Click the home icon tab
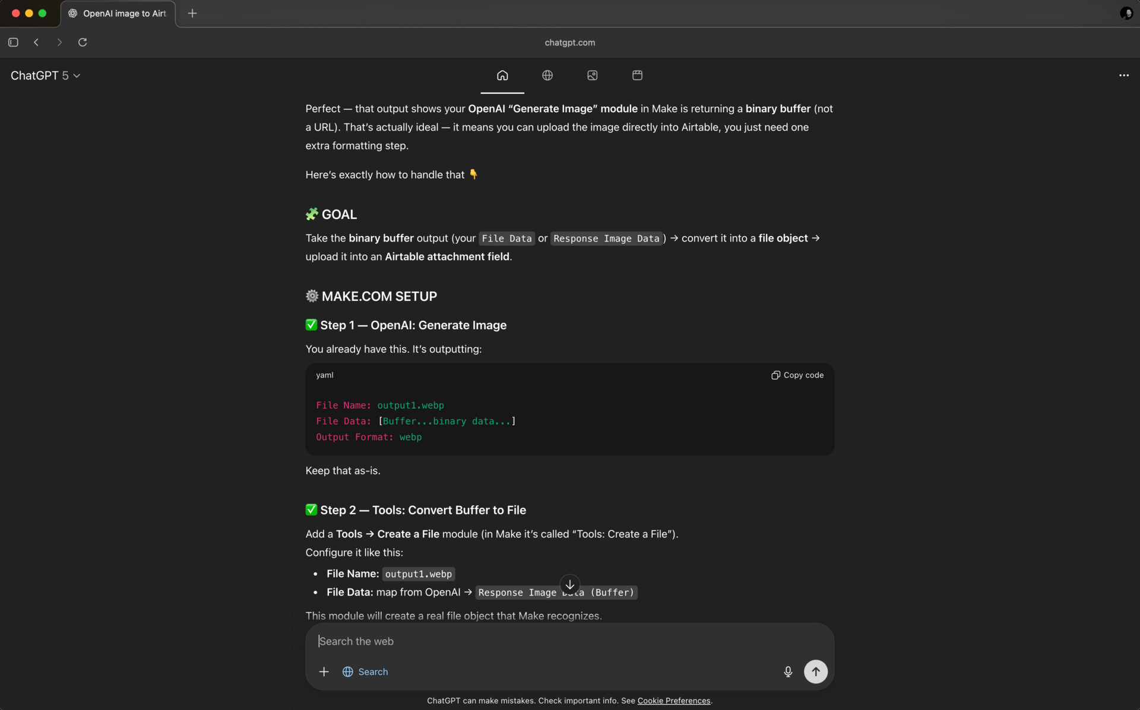Viewport: 1140px width, 710px height. (x=502, y=75)
